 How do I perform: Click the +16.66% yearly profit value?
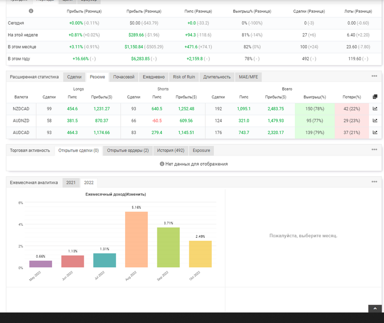[80, 59]
